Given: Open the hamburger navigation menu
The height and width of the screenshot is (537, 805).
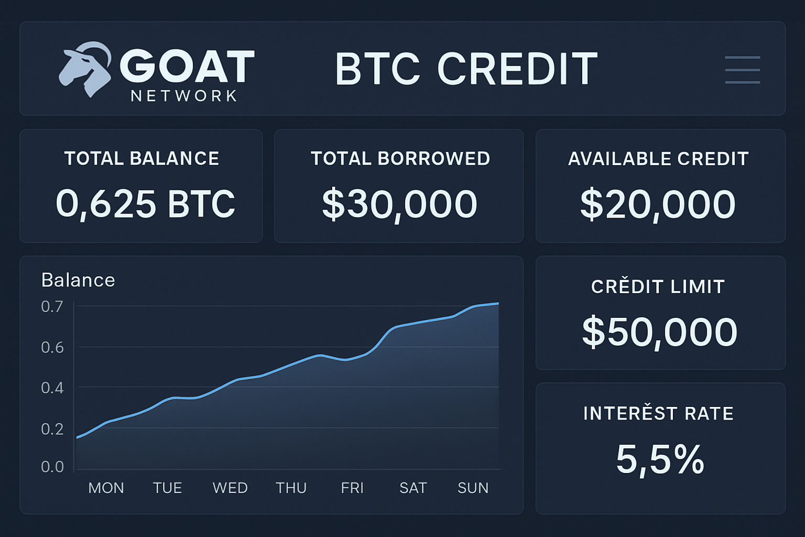Looking at the screenshot, I should [x=742, y=69].
